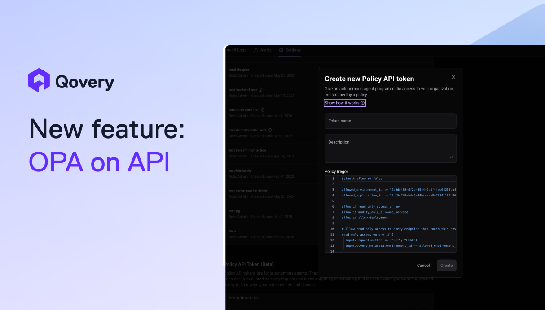Click info icon next to terraform-core-test
This screenshot has height=310, width=545.
point(263,110)
